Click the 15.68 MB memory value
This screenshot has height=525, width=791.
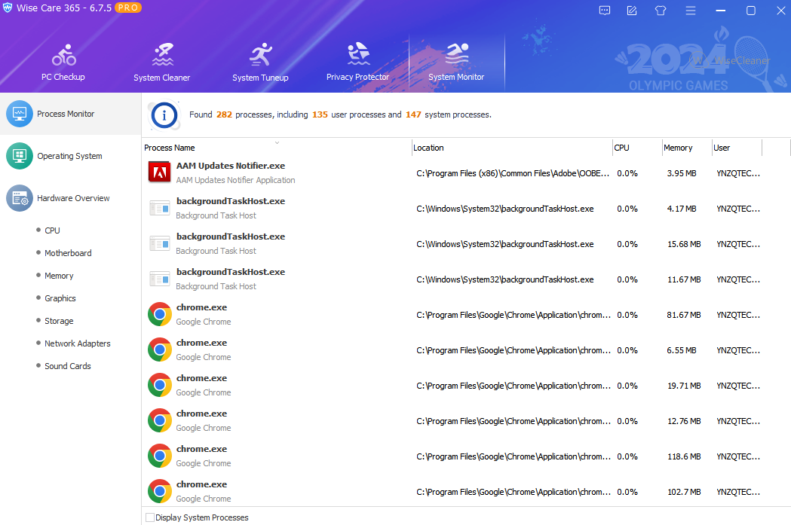coord(684,244)
